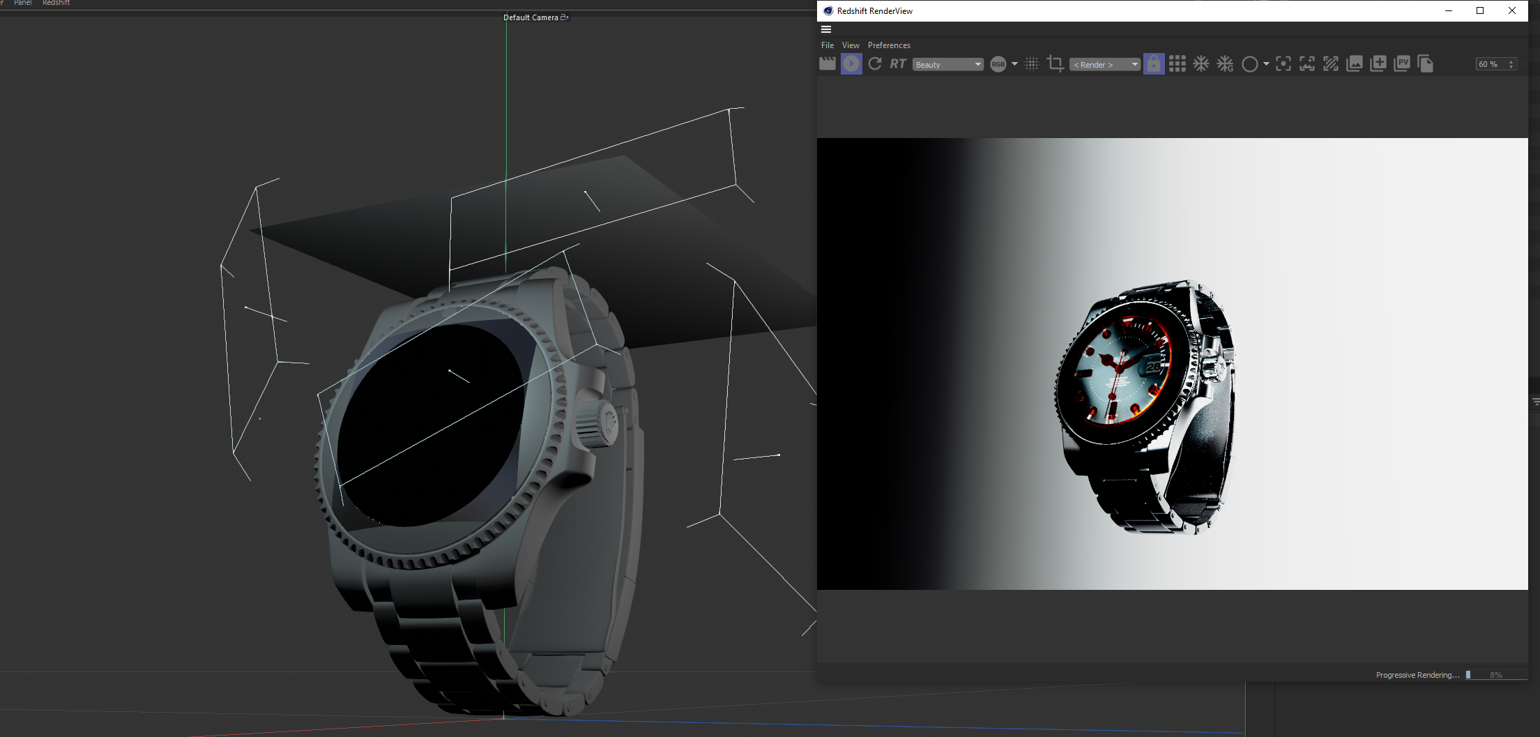1540x737 pixels.
Task: Select the crop region render tool
Action: coord(1055,64)
